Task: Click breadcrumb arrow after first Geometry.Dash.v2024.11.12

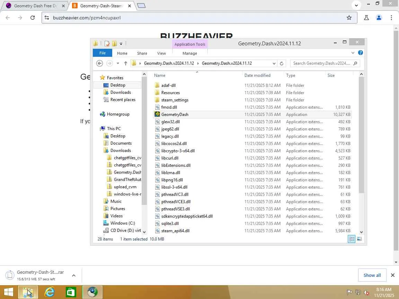Action: [198, 63]
